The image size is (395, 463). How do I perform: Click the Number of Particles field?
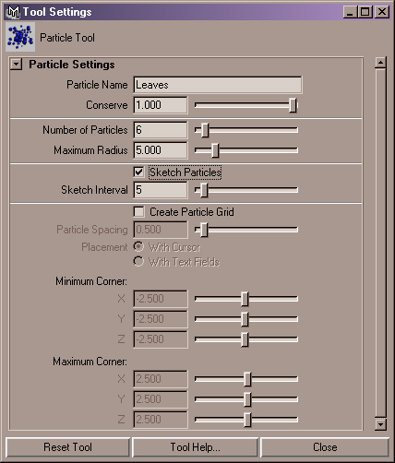[x=161, y=130]
